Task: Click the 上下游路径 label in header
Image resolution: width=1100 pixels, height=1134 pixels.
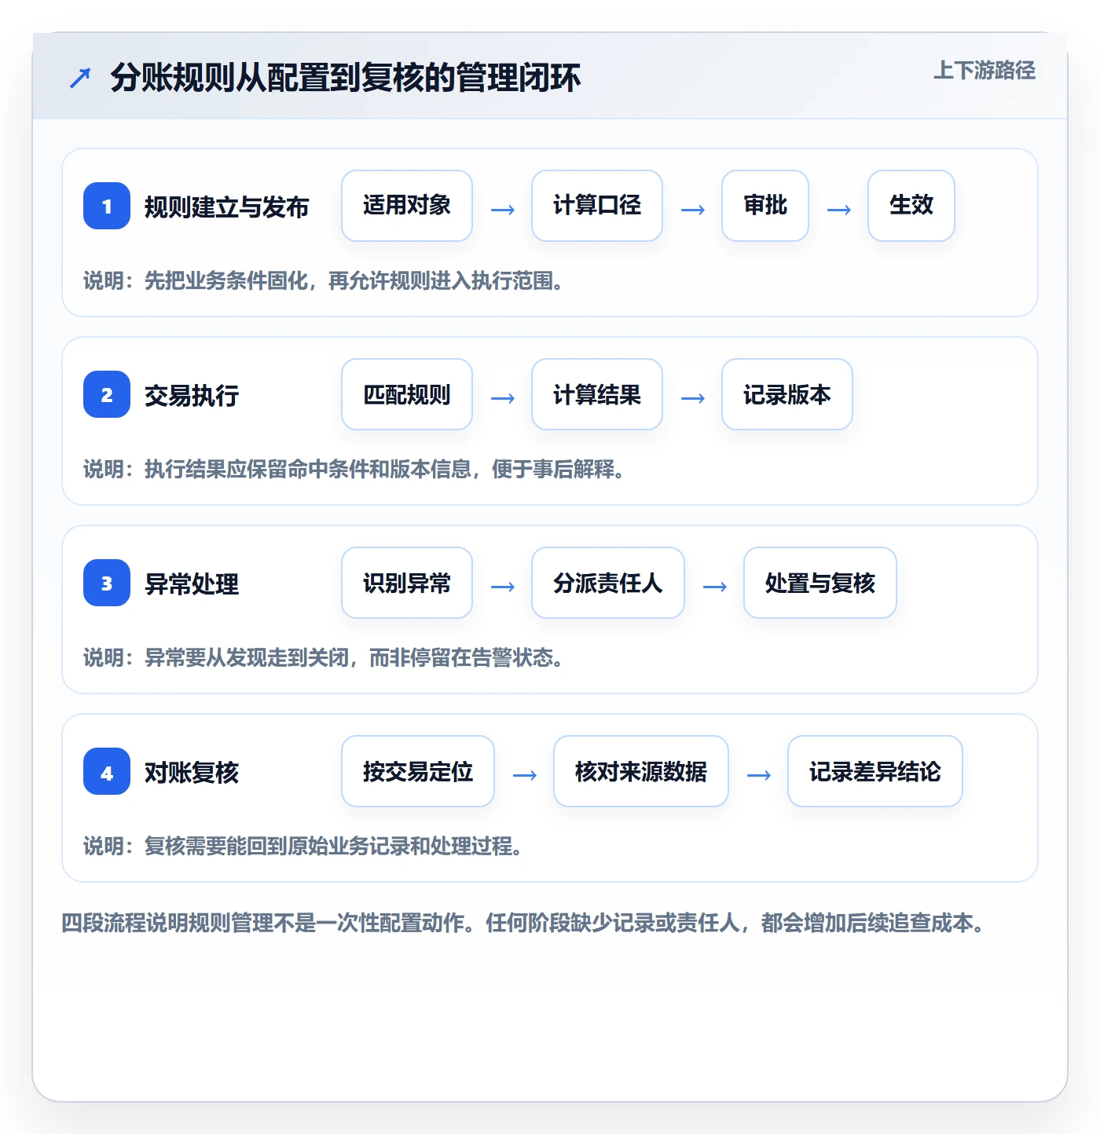Action: point(984,71)
